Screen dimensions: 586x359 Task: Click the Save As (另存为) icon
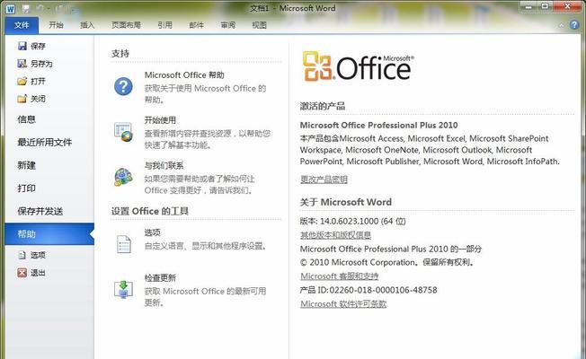(x=22, y=64)
